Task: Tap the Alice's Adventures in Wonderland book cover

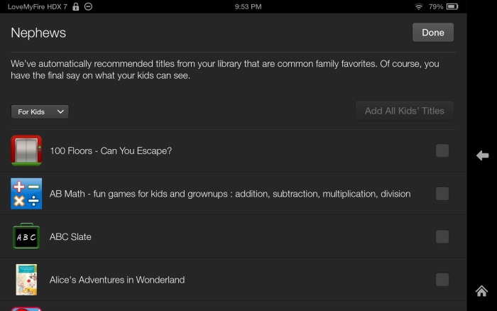Action: (x=26, y=280)
